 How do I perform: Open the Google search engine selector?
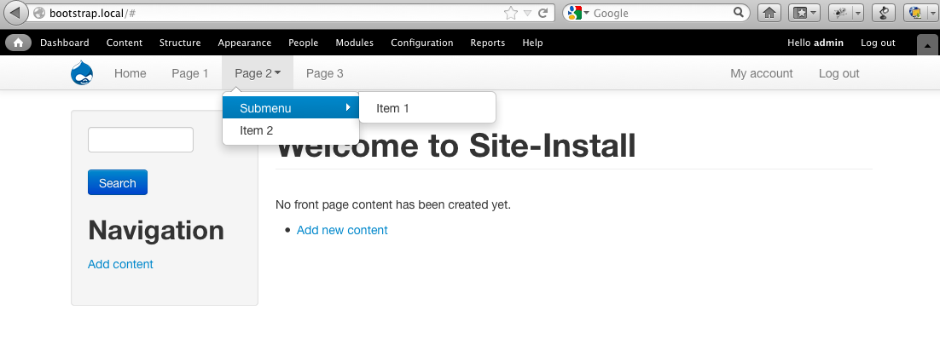click(578, 13)
